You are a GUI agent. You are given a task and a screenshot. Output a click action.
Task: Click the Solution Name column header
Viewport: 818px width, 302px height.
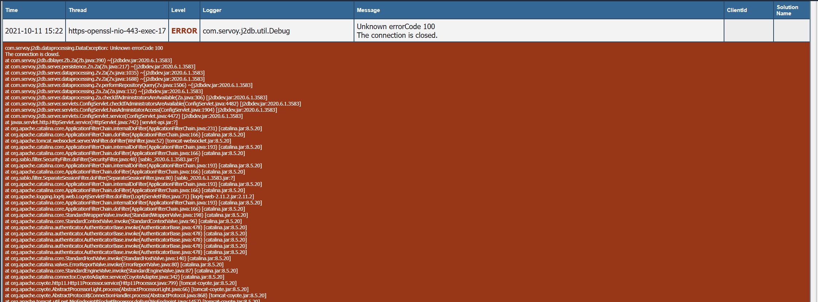click(x=792, y=10)
